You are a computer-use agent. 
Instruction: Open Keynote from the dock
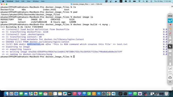click(x=84, y=94)
